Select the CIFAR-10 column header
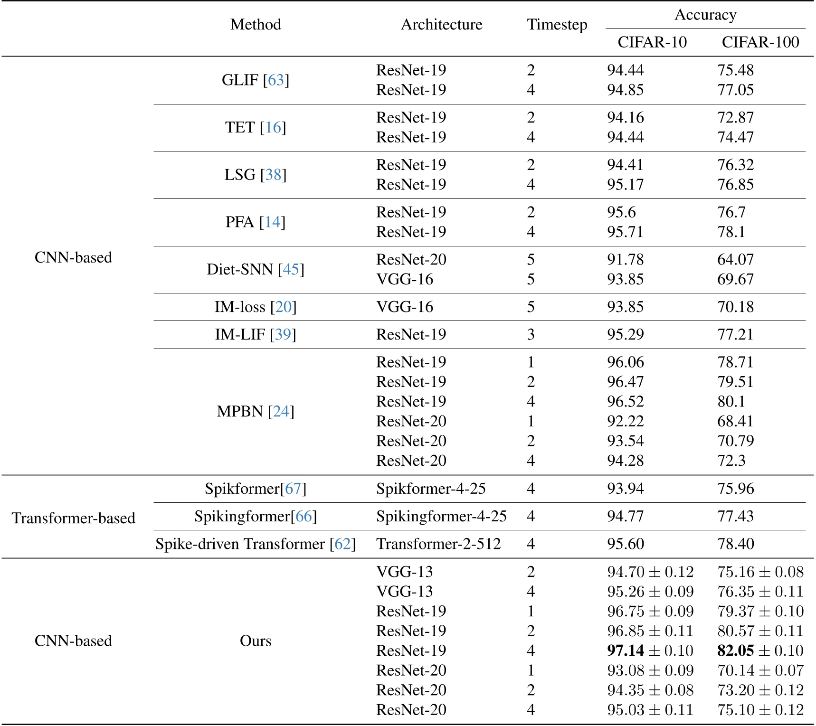Image resolution: width=816 pixels, height=726 pixels. (652, 42)
